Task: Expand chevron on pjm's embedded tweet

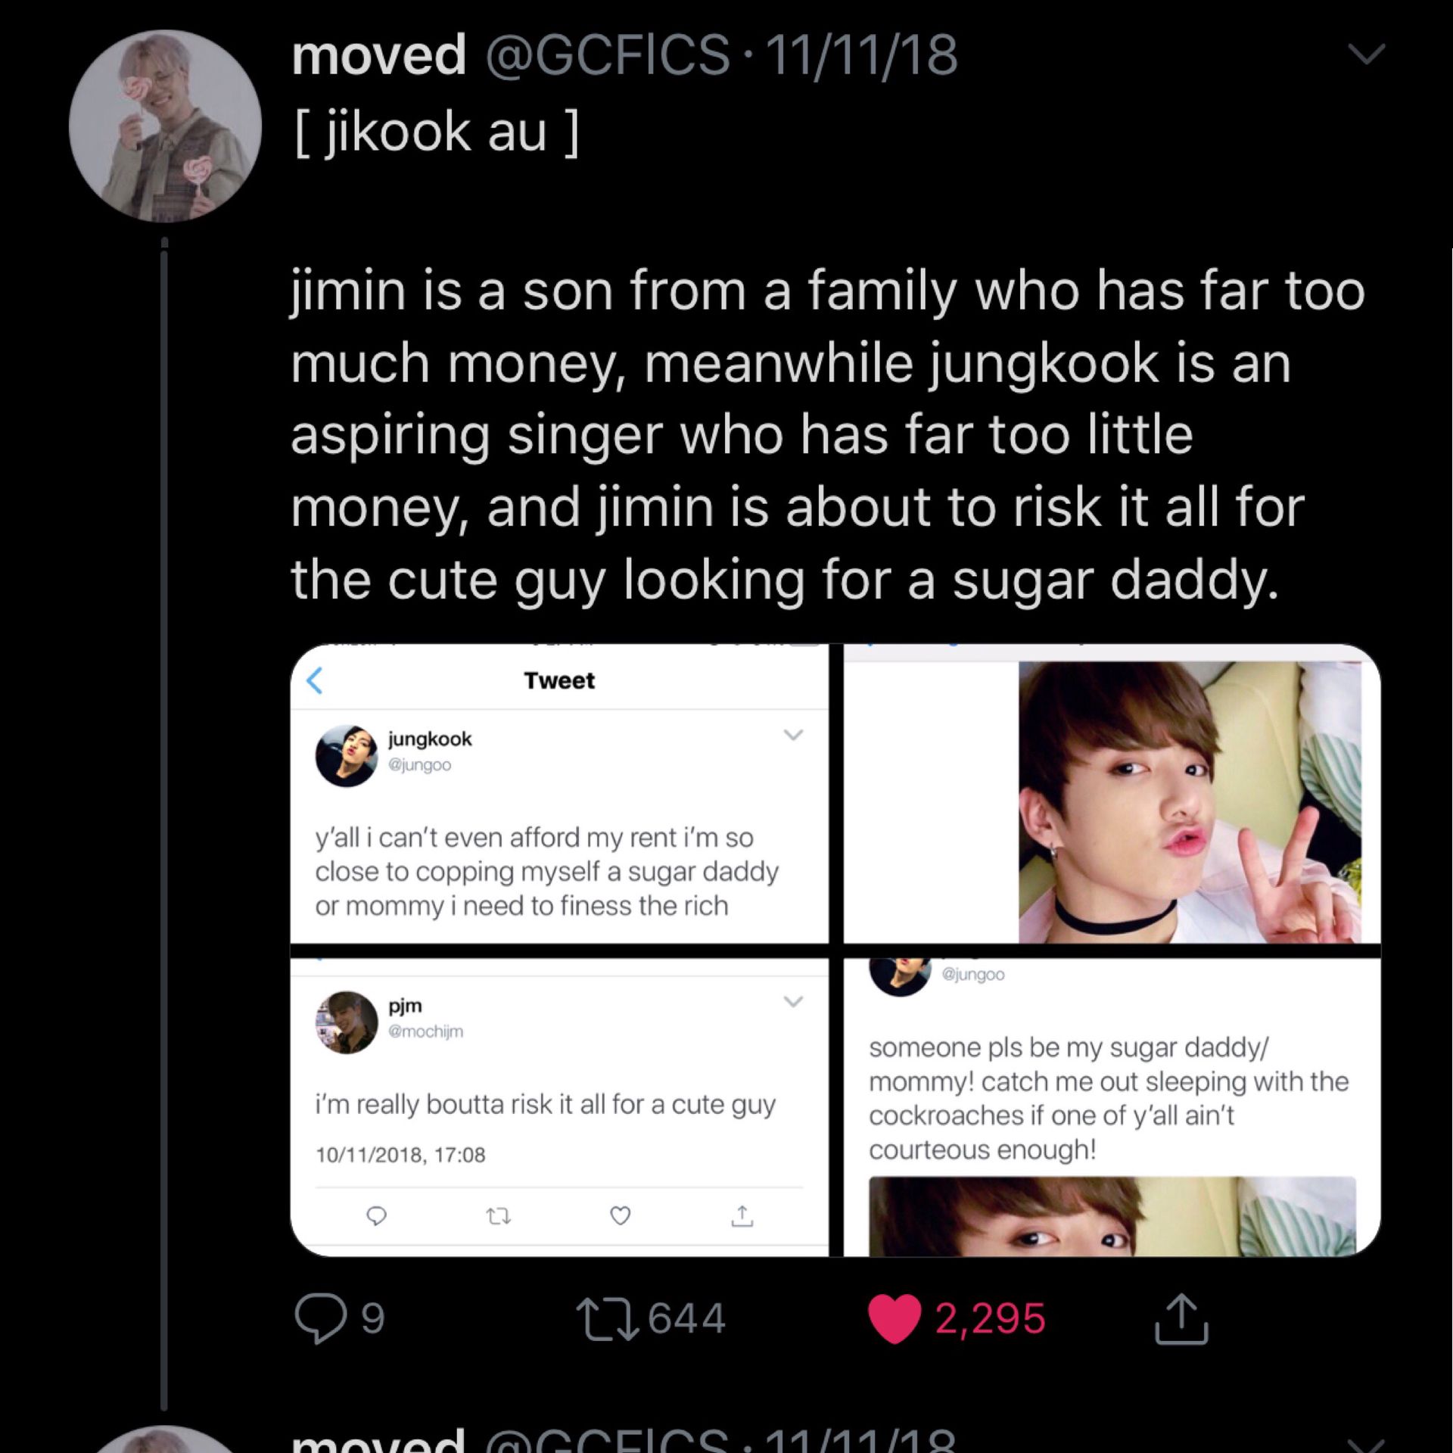Action: click(x=793, y=1001)
